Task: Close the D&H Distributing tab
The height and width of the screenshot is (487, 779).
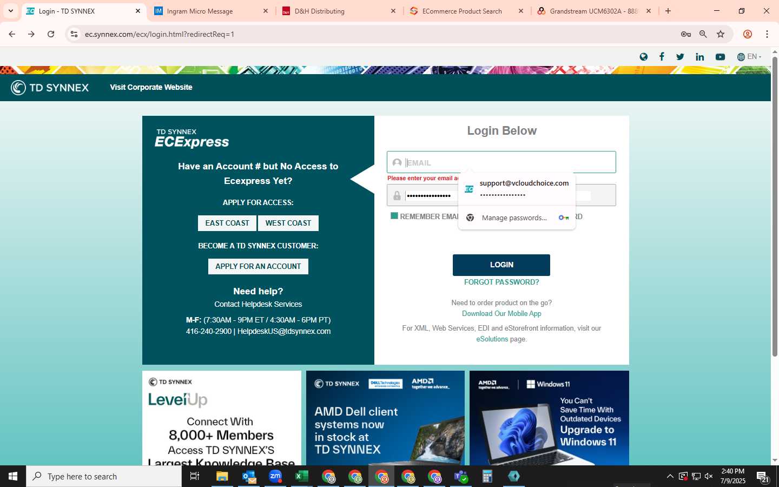Action: pos(393,11)
